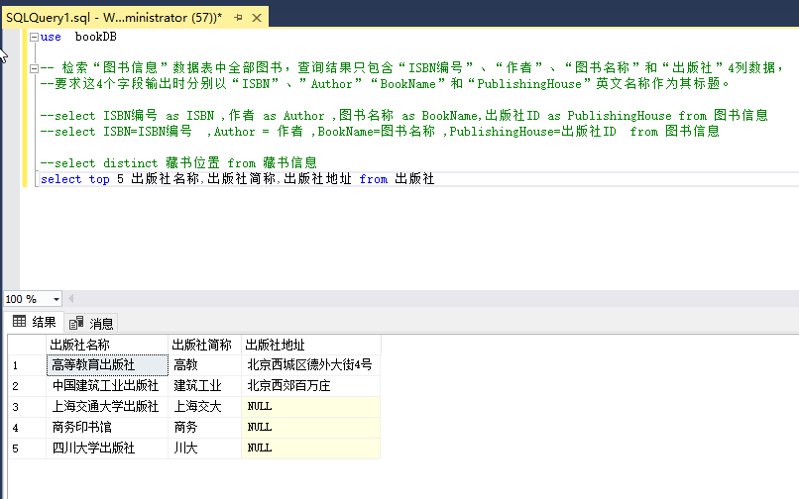799x499 pixels.
Task: Click 'bookDB' in the use statement
Action: (x=96, y=37)
